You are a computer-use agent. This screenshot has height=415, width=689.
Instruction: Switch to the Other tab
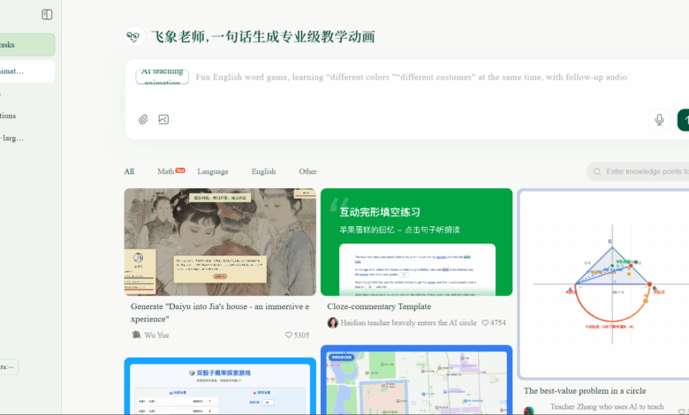tap(307, 171)
